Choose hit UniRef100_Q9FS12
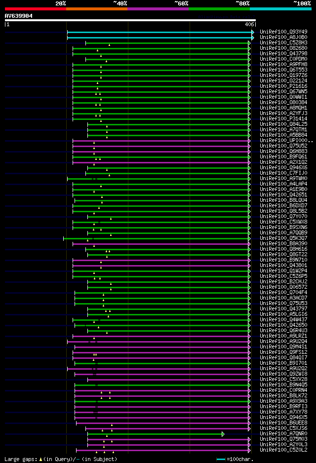 (x=283, y=352)
